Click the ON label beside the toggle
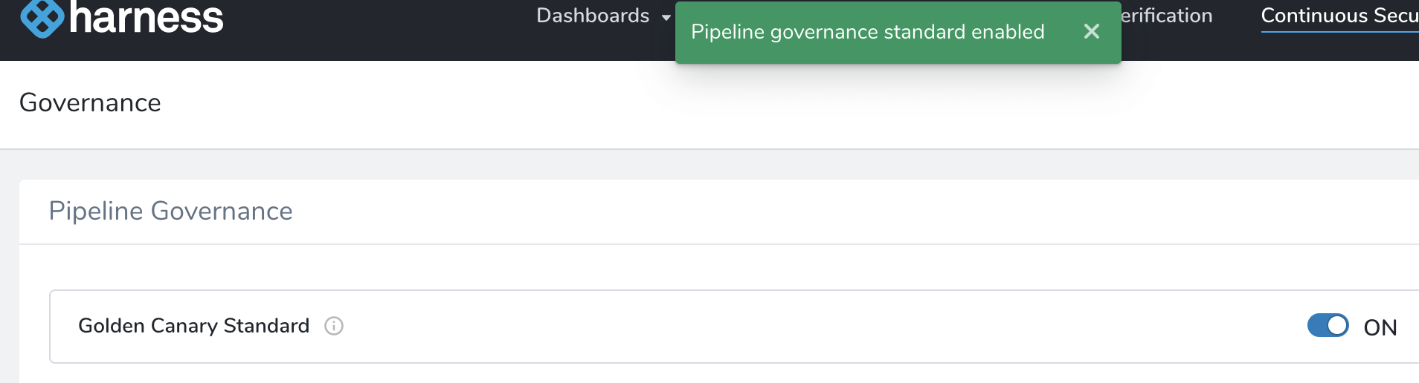1419x383 pixels. [1380, 327]
